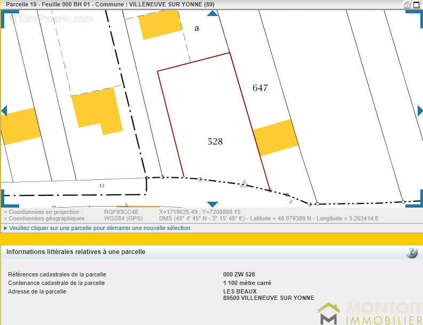Click the road parcel labeled 12
This screenshot has height=325, width=423.
coord(102,186)
